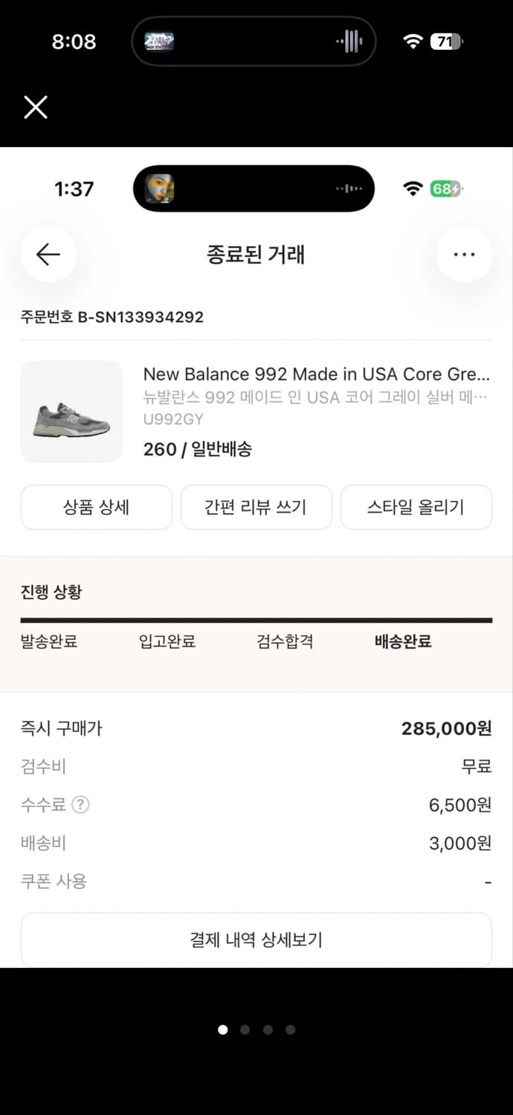This screenshot has width=513, height=1115.
Task: Tap the back arrow on 종료된 거래 screen
Action: click(48, 254)
